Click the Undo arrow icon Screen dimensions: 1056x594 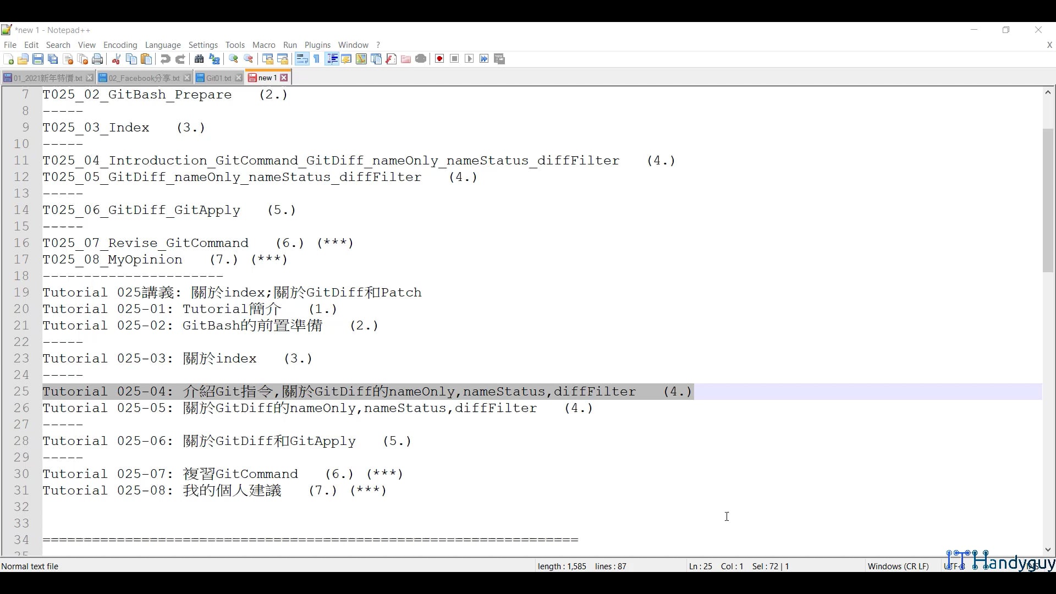click(165, 59)
